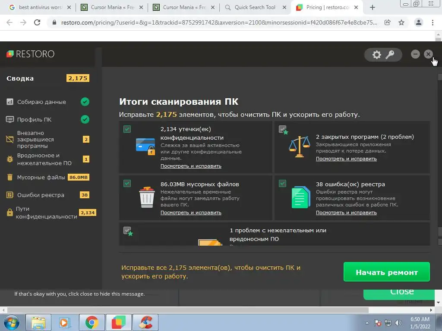Click 2,175 badge next to Сводка
The height and width of the screenshot is (331, 442).
78,78
